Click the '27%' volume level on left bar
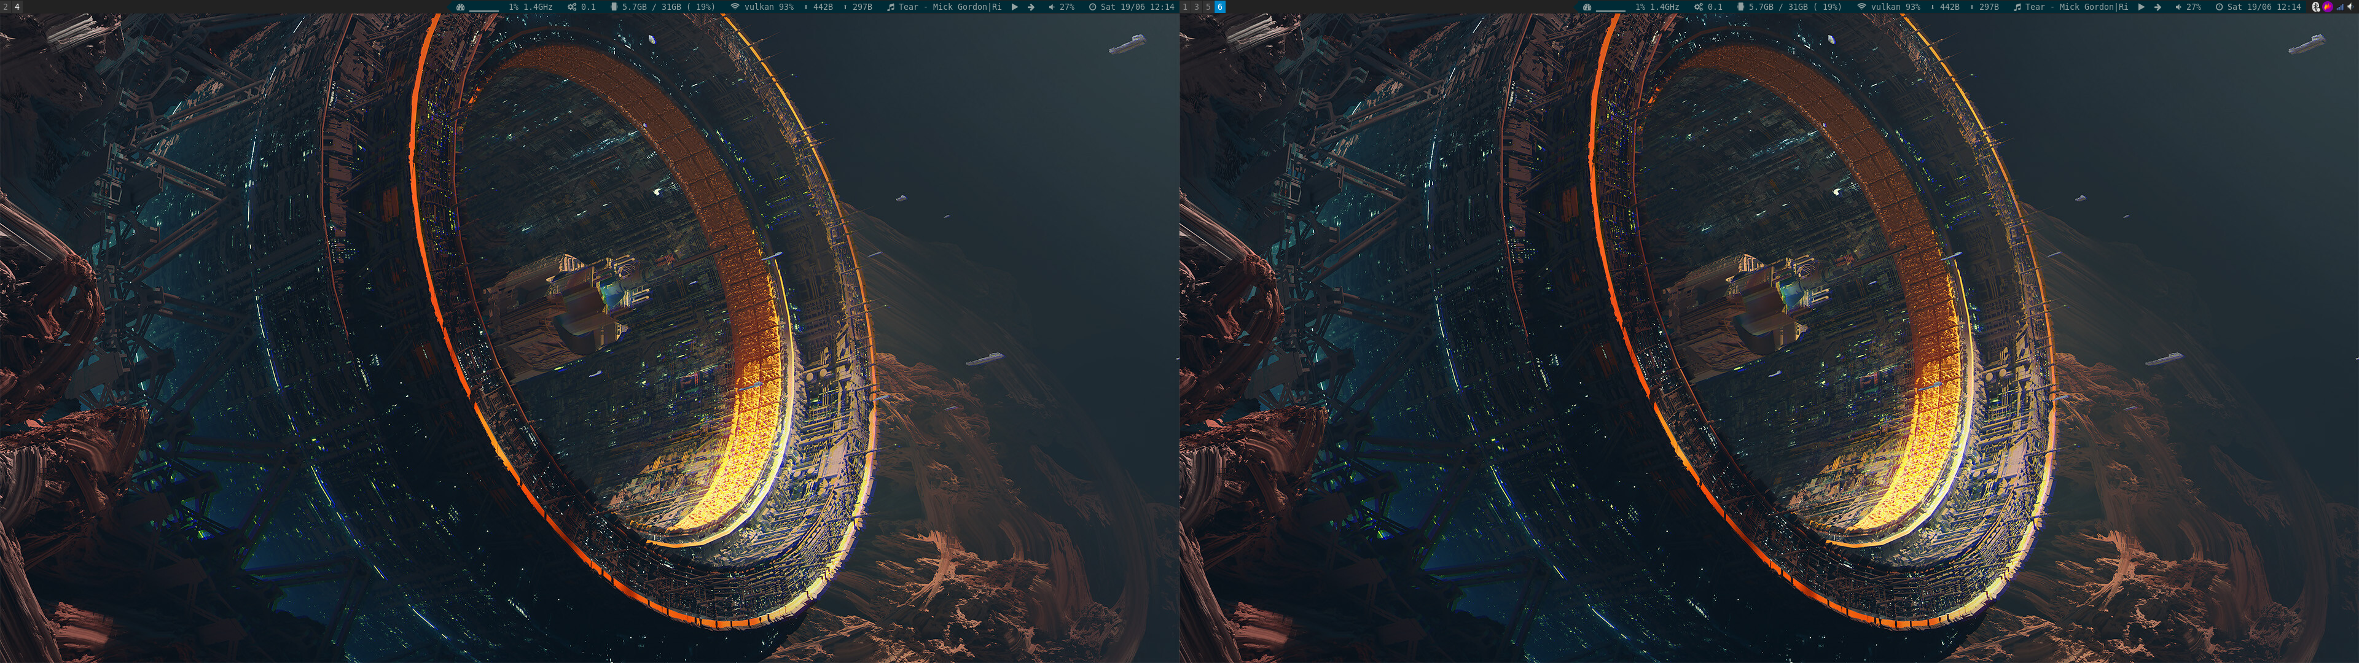2359x663 pixels. click(x=1068, y=7)
